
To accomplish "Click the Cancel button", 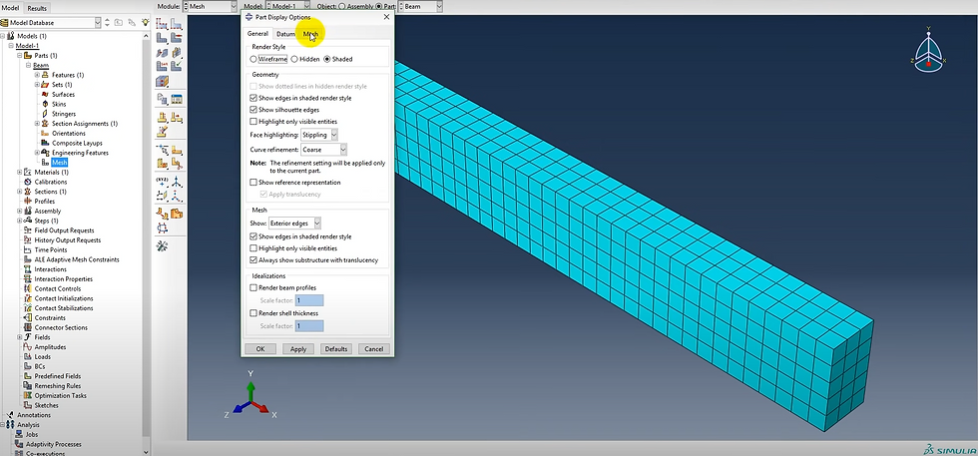I will (374, 348).
